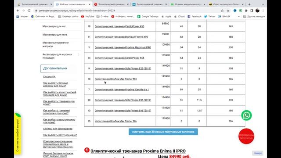Screen dimensions: 281x158
Task: Open the Bionique F-Drive X90 link
Action: click(x=121, y=37)
